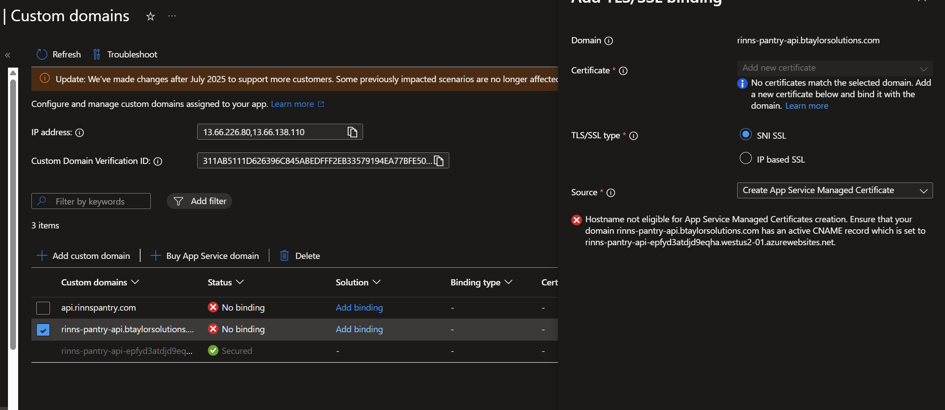Uncheck the rinns-pantry-api.btaylorsolutions row checkbox
Screen dimensions: 945x410
tap(43, 330)
